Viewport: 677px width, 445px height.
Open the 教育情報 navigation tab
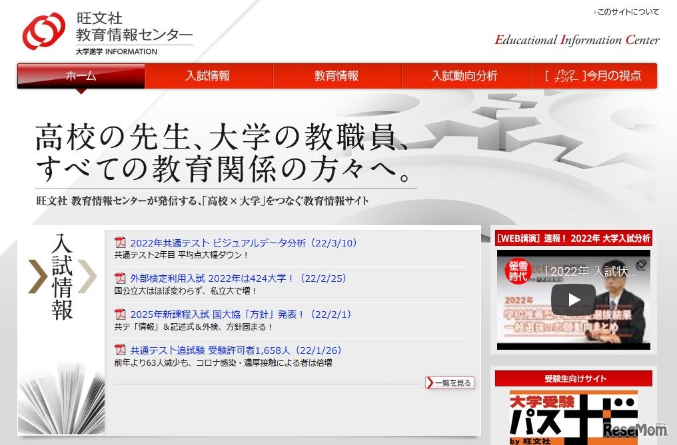337,76
